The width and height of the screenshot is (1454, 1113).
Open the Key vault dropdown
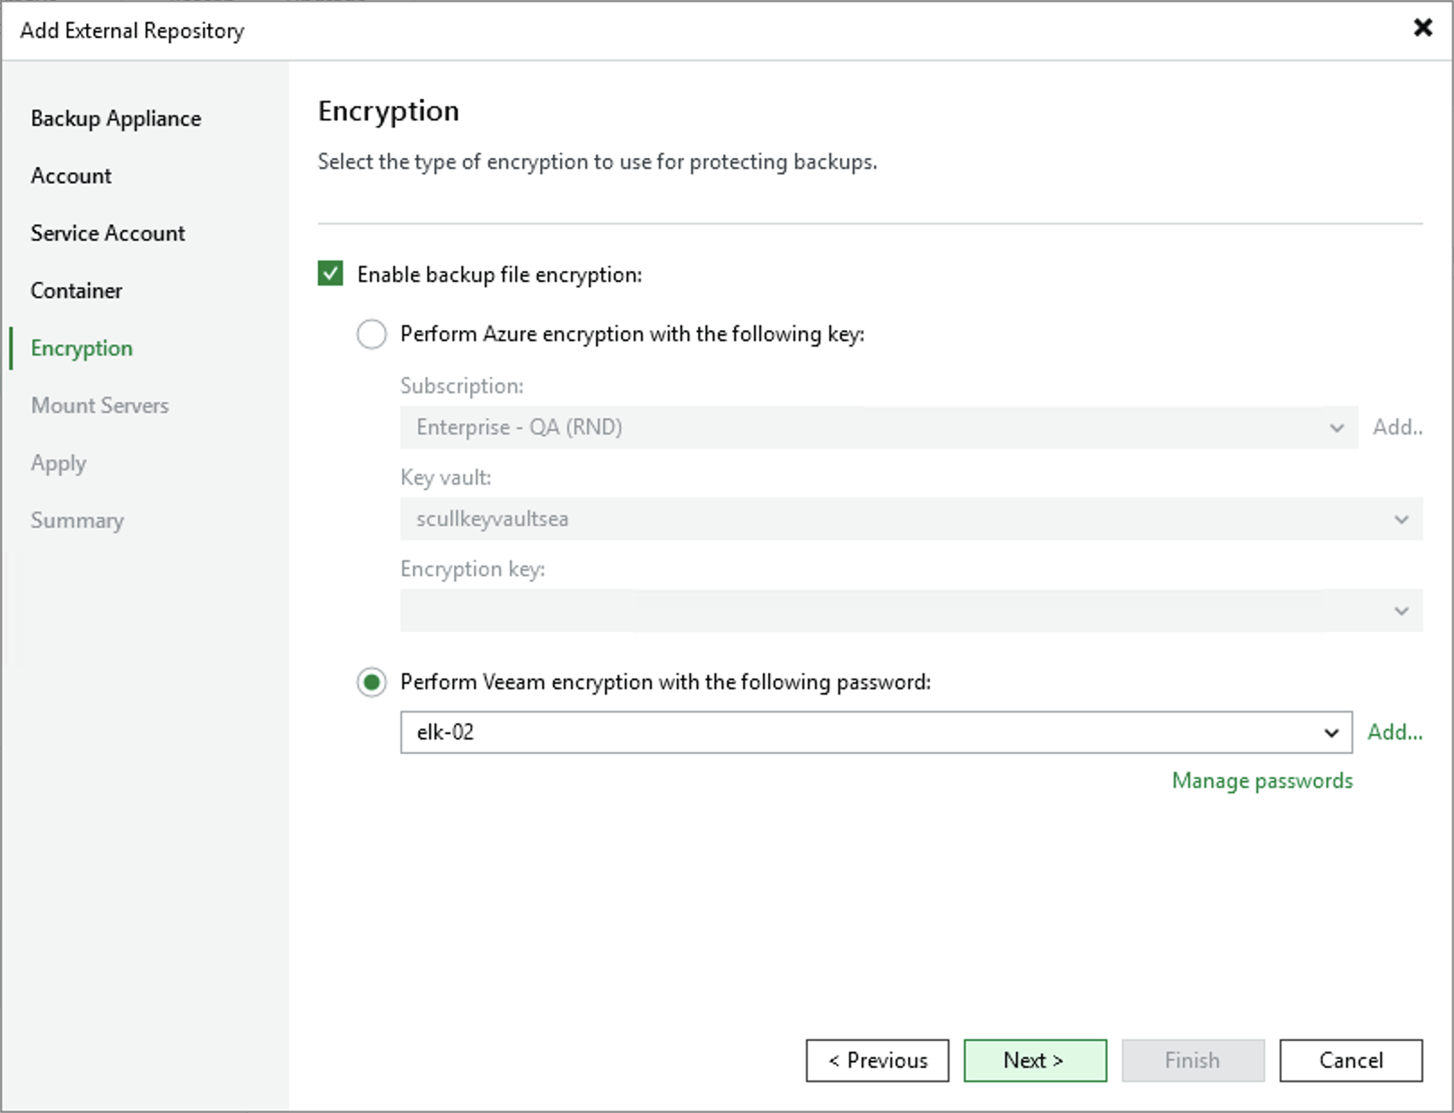coord(911,519)
